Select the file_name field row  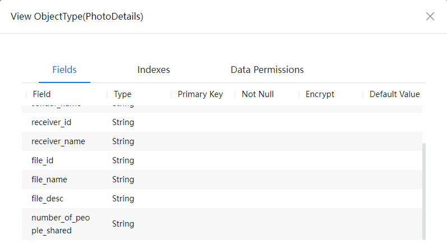tap(222, 179)
